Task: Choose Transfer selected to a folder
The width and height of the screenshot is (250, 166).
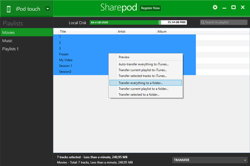Action: point(145,95)
